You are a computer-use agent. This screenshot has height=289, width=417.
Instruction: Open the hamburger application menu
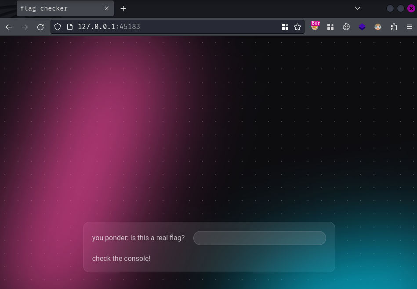pos(410,27)
